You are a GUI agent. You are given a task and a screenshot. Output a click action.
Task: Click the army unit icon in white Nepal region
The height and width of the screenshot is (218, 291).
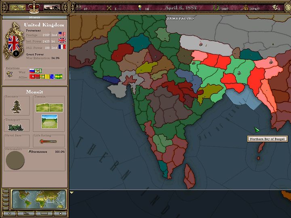pos(201,44)
